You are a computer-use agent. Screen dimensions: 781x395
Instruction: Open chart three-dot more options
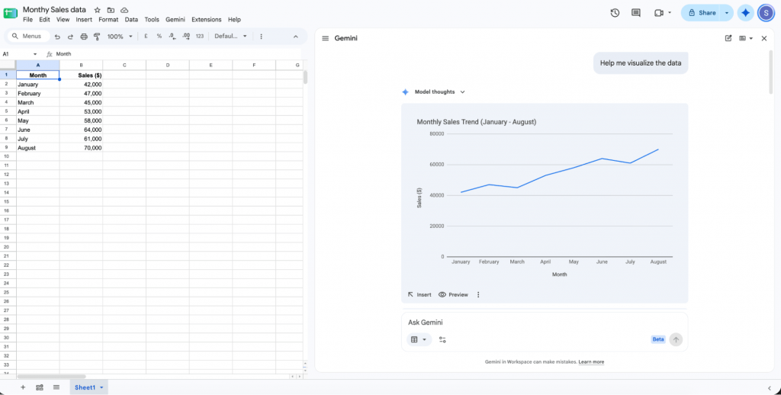coord(478,295)
